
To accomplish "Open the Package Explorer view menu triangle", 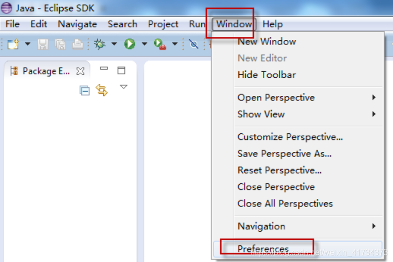I will click(123, 87).
